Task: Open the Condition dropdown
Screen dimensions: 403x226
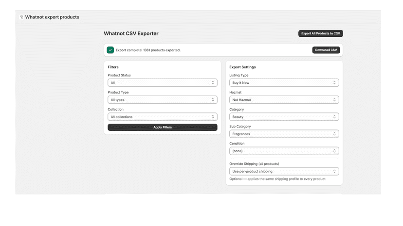Action: pyautogui.click(x=284, y=151)
